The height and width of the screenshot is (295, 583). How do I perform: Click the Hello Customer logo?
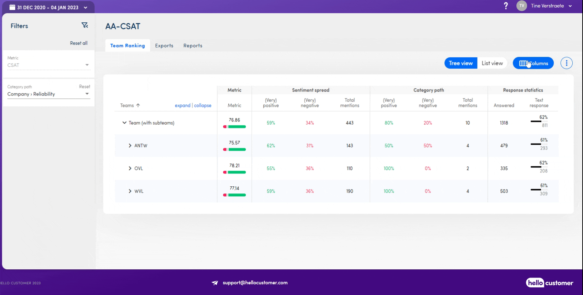coord(549,283)
